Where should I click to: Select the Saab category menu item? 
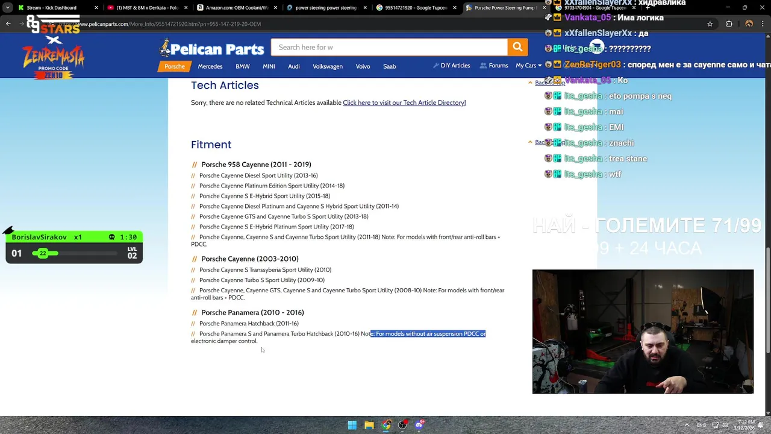[x=390, y=66]
